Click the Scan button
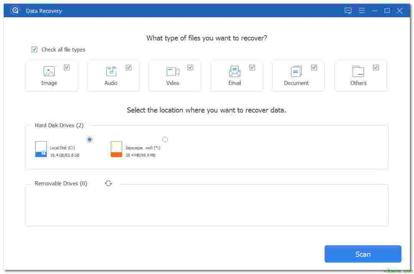 pyautogui.click(x=363, y=254)
